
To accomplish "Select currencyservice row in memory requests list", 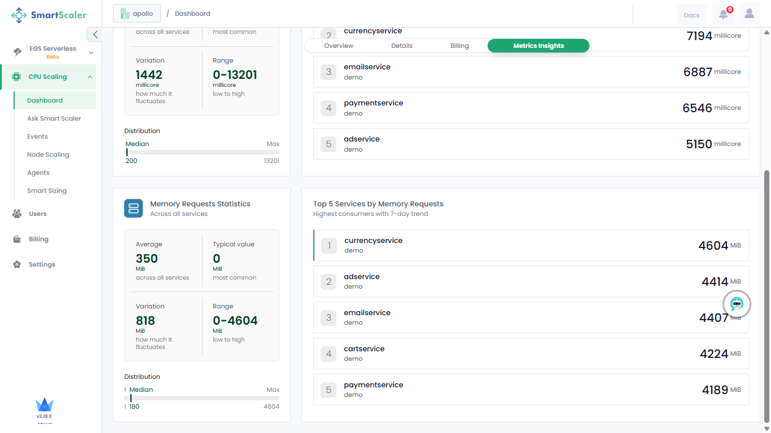I will pyautogui.click(x=531, y=245).
